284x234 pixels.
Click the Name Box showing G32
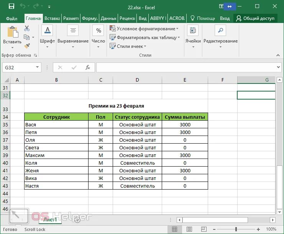[18, 67]
